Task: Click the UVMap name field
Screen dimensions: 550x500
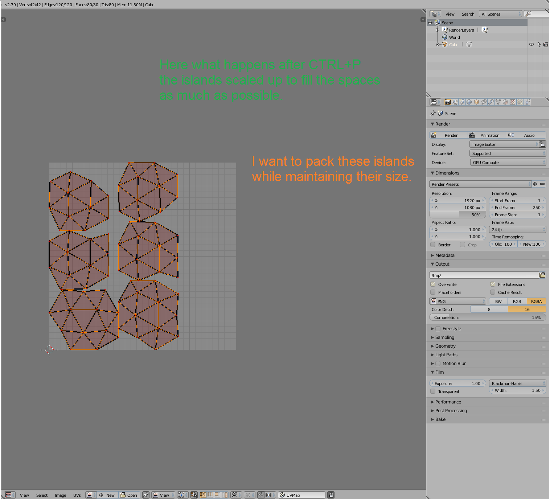Action: coord(301,495)
